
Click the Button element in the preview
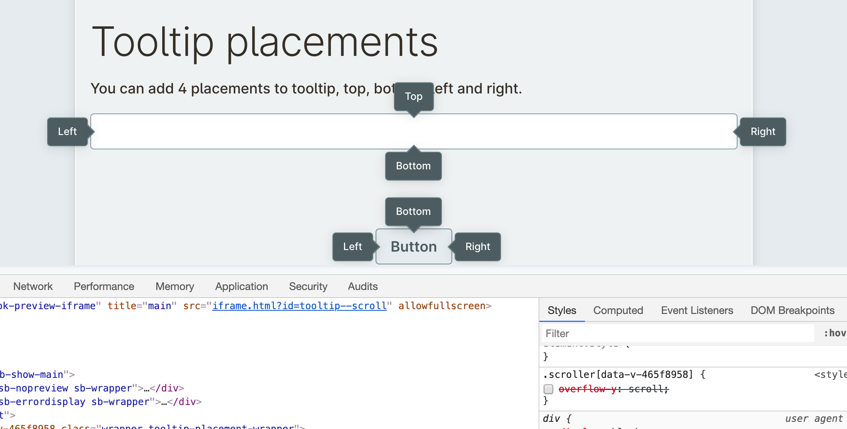click(x=414, y=246)
